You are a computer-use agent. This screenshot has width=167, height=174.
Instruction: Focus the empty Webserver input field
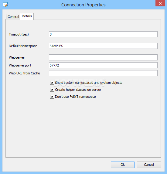click(x=103, y=57)
